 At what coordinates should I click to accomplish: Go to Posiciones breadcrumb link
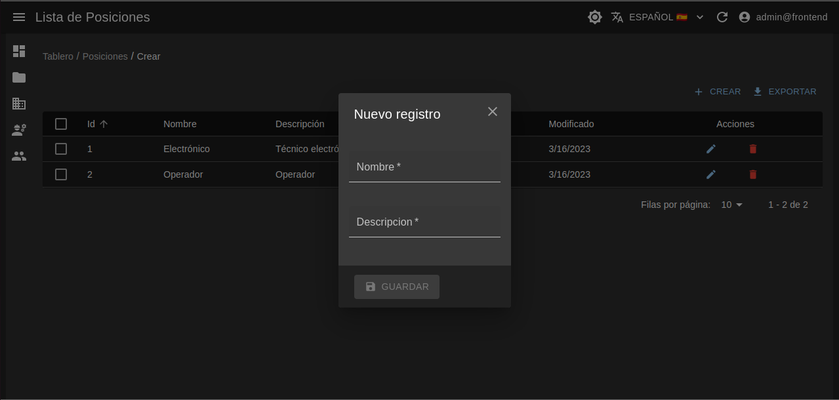[105, 56]
